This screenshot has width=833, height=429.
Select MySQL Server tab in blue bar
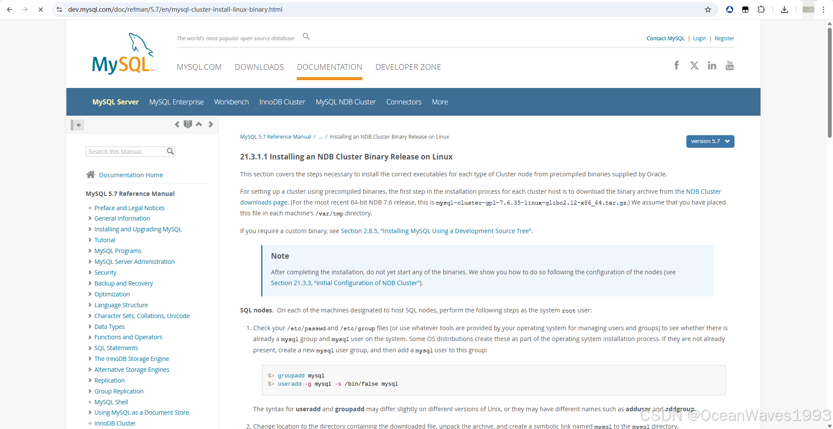(x=115, y=102)
